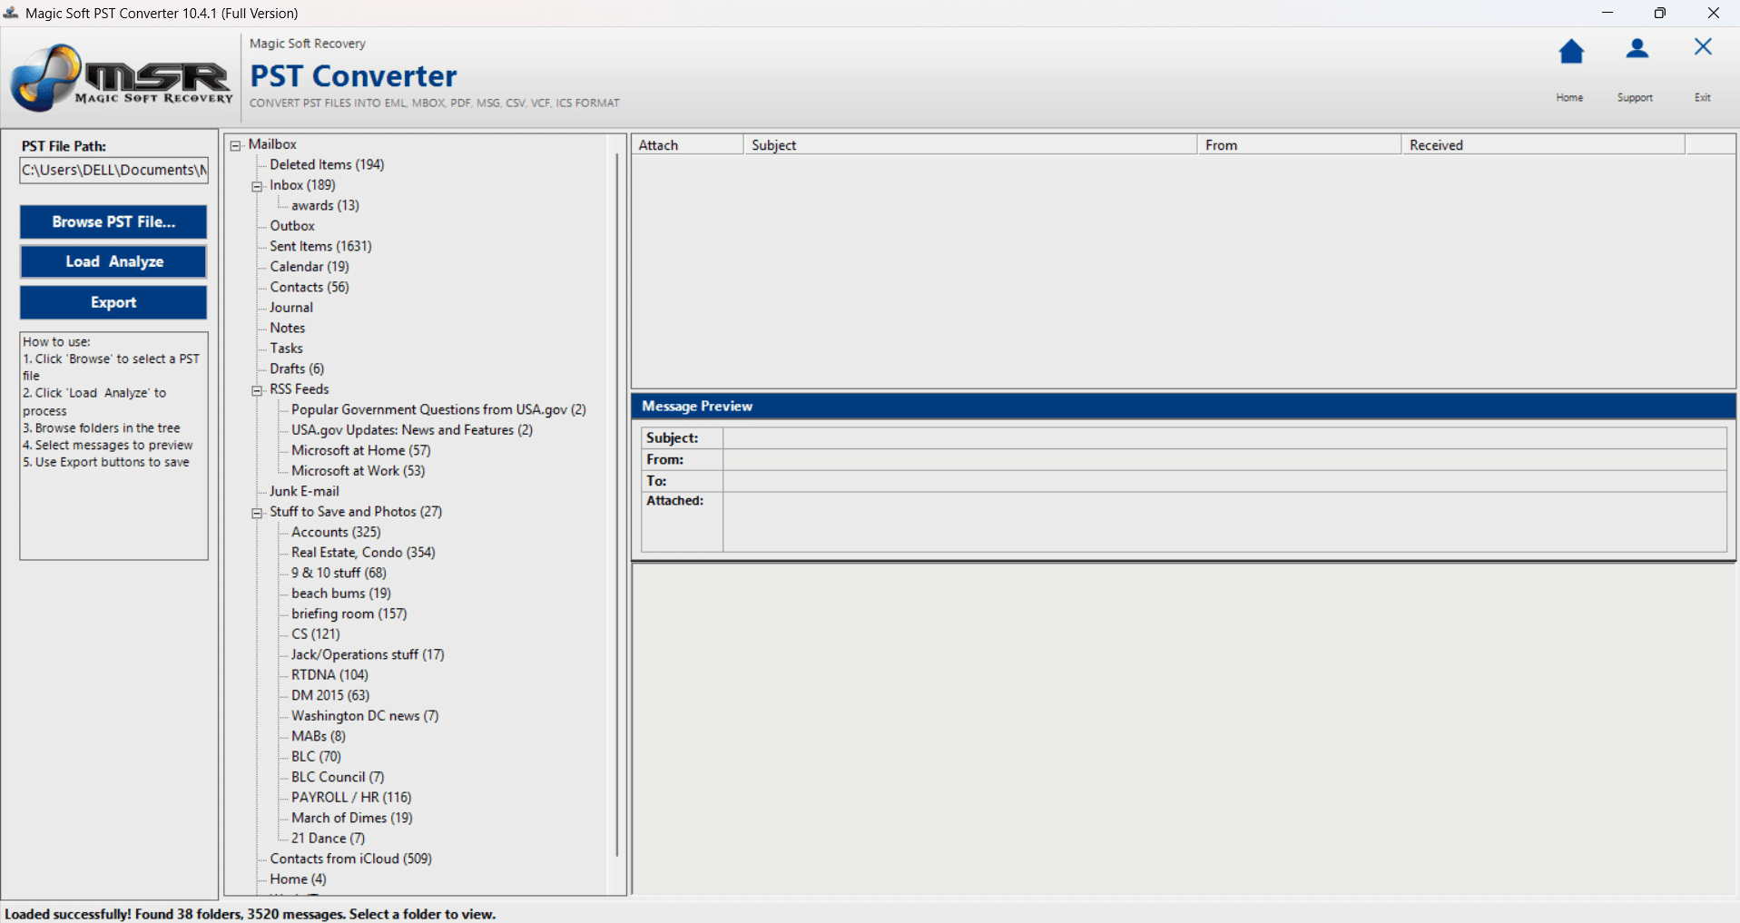This screenshot has height=923, width=1740.
Task: Select Popular Government Questions from USA.gov feed
Action: click(x=438, y=409)
